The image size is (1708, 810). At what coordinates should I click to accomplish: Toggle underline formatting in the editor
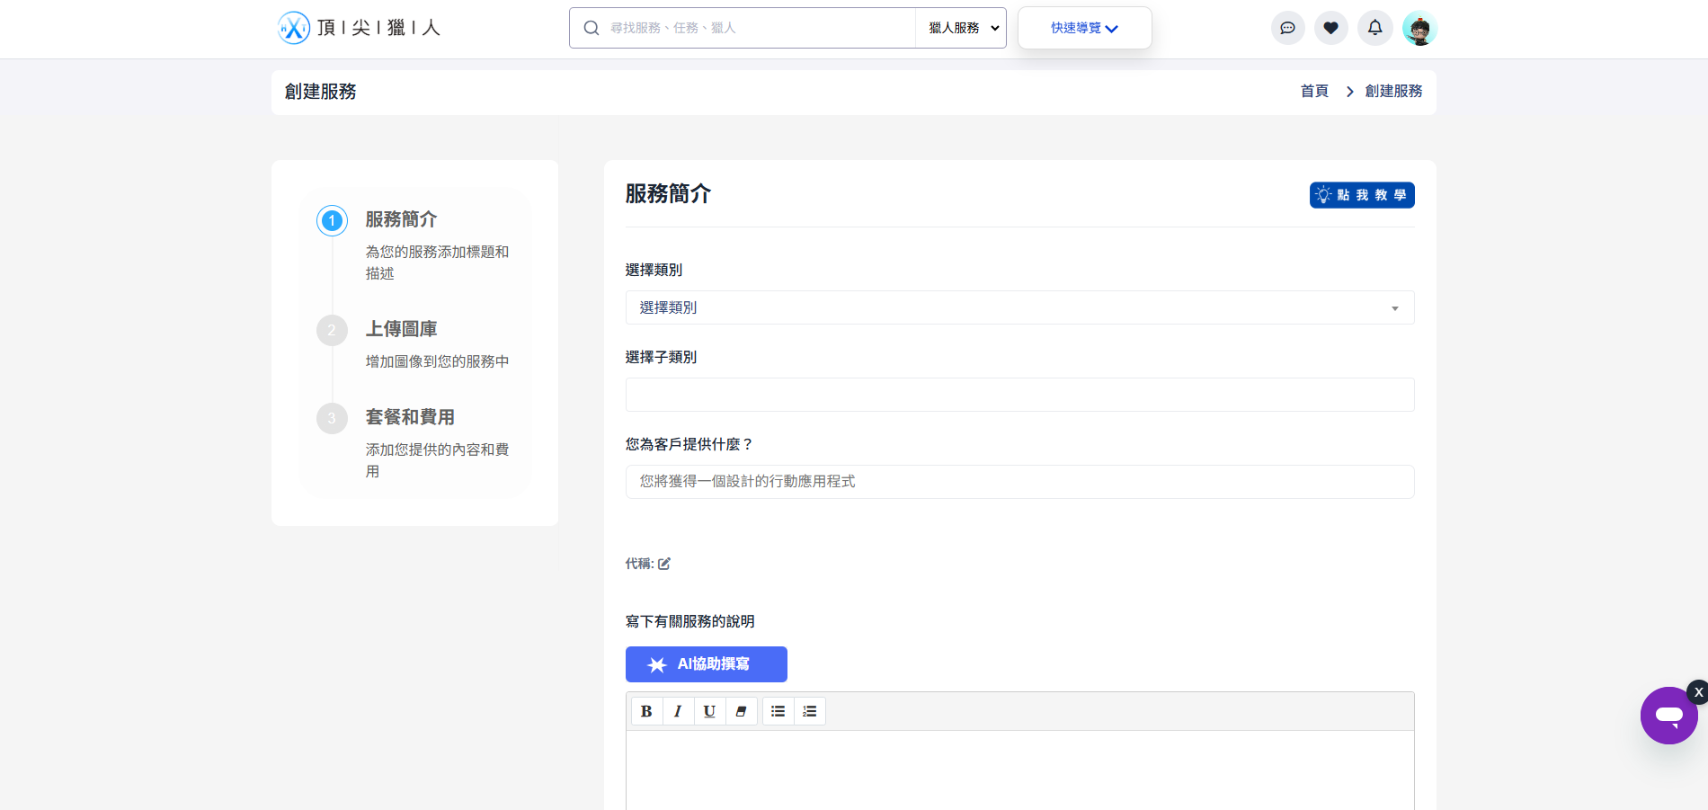pos(709,711)
